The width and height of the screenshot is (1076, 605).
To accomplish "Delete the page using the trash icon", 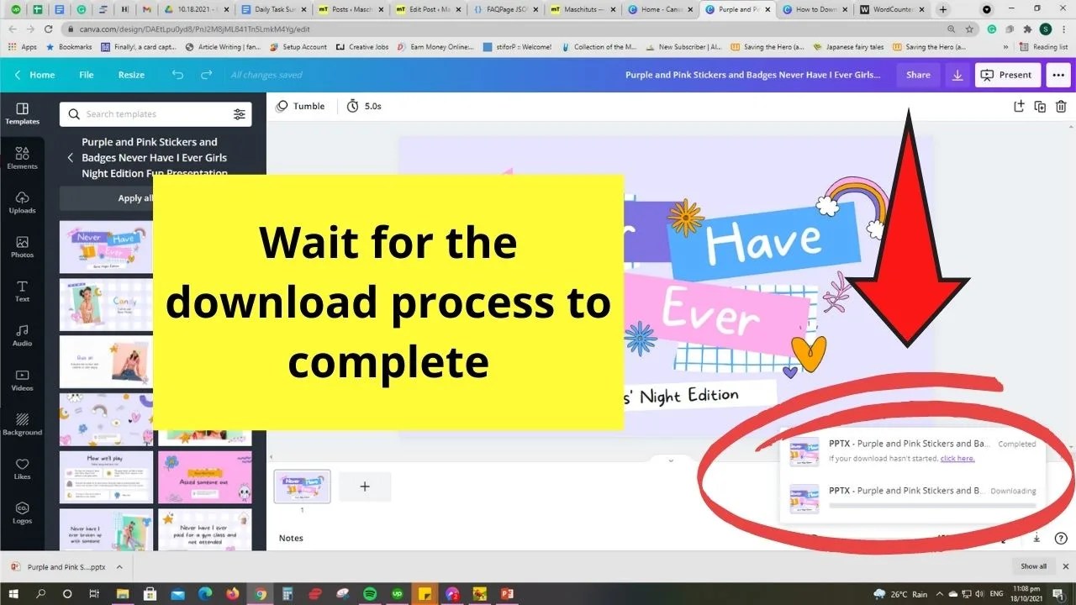I will coord(1061,106).
